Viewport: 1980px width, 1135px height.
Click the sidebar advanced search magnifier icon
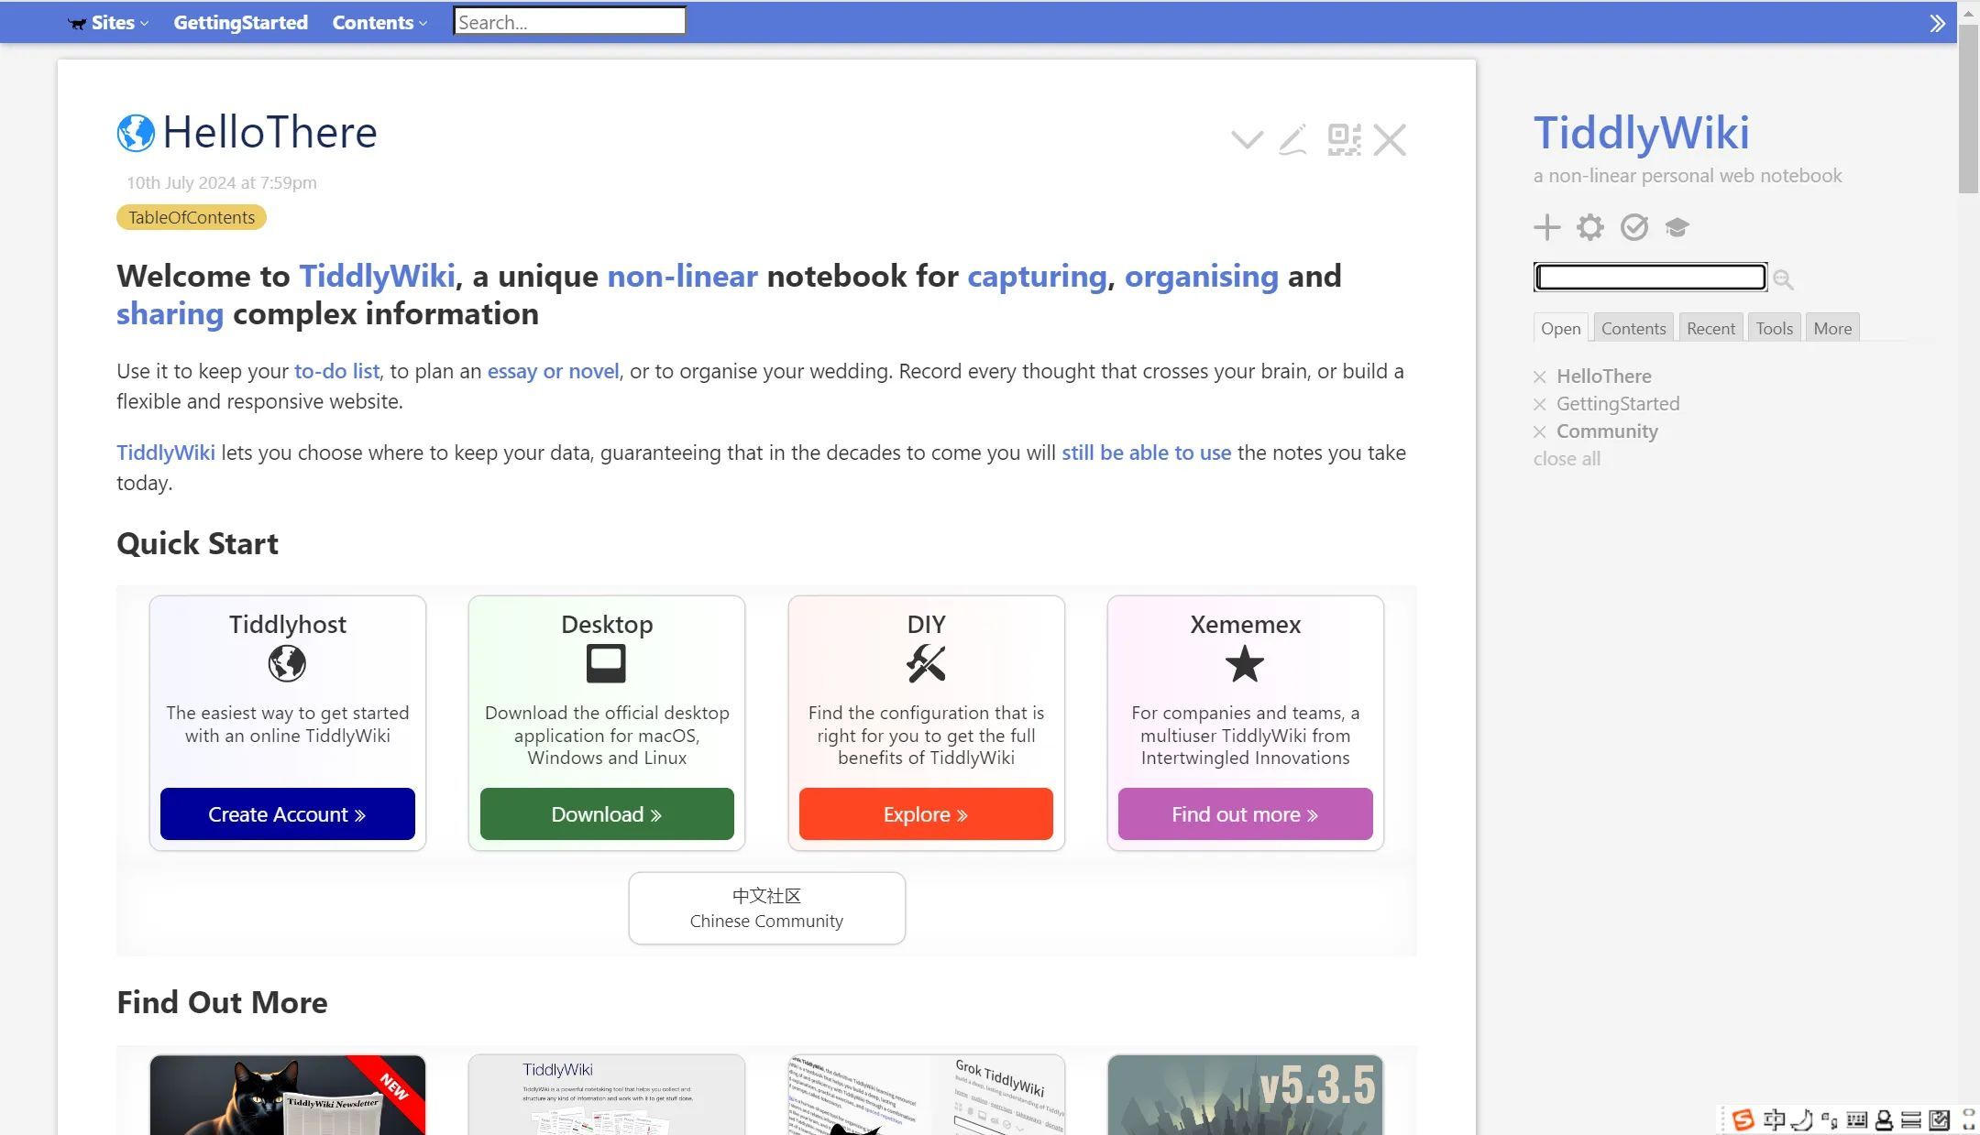pyautogui.click(x=1783, y=279)
